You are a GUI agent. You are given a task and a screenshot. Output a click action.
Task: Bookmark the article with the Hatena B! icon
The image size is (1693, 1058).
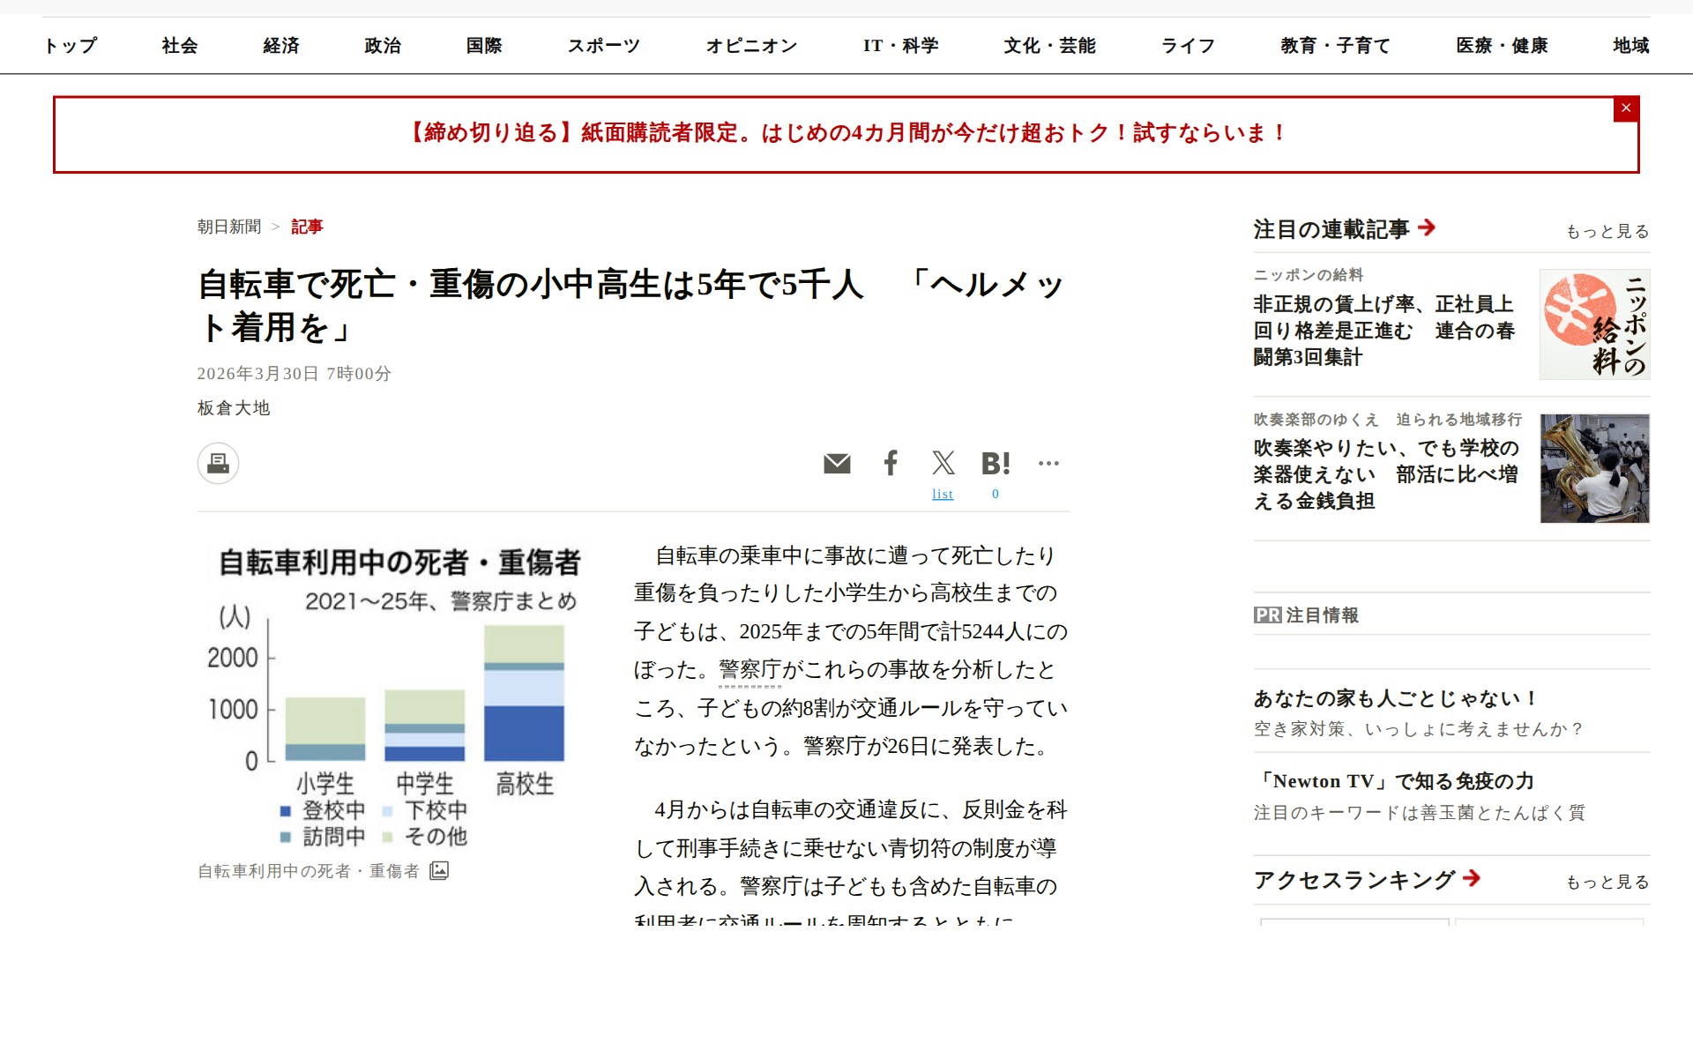click(995, 463)
